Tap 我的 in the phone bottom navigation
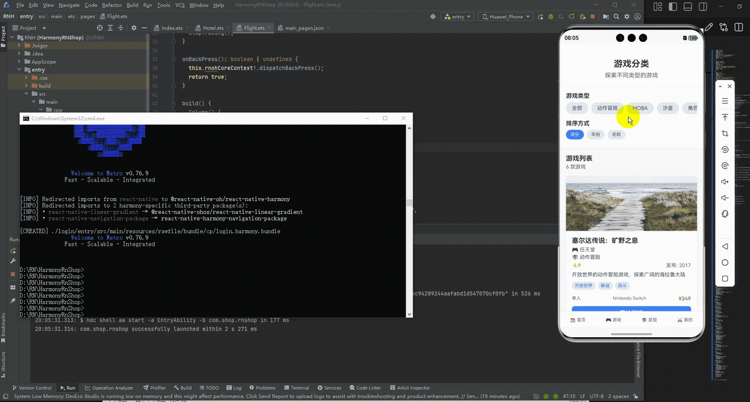This screenshot has height=402, width=750. [x=685, y=320]
